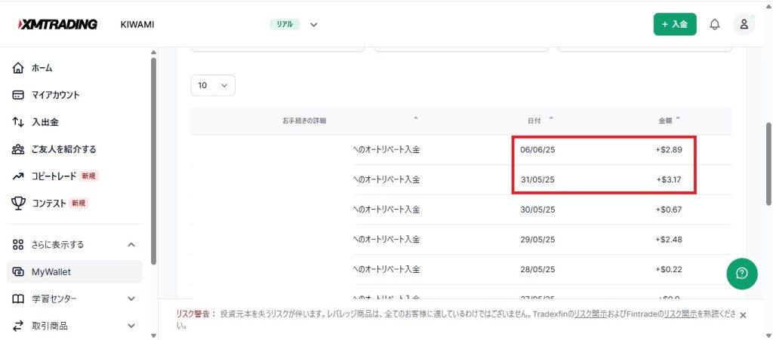Dismiss the risk warning banner
Viewport: 773px width, 340px height.
(742, 315)
